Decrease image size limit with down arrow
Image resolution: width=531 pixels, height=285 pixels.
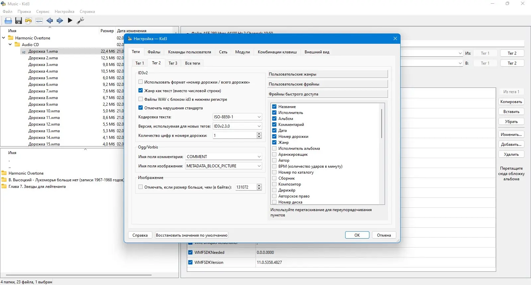tap(259, 189)
